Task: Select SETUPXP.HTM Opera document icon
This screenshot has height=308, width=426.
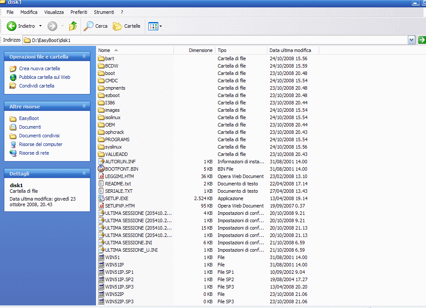Action: 101,205
